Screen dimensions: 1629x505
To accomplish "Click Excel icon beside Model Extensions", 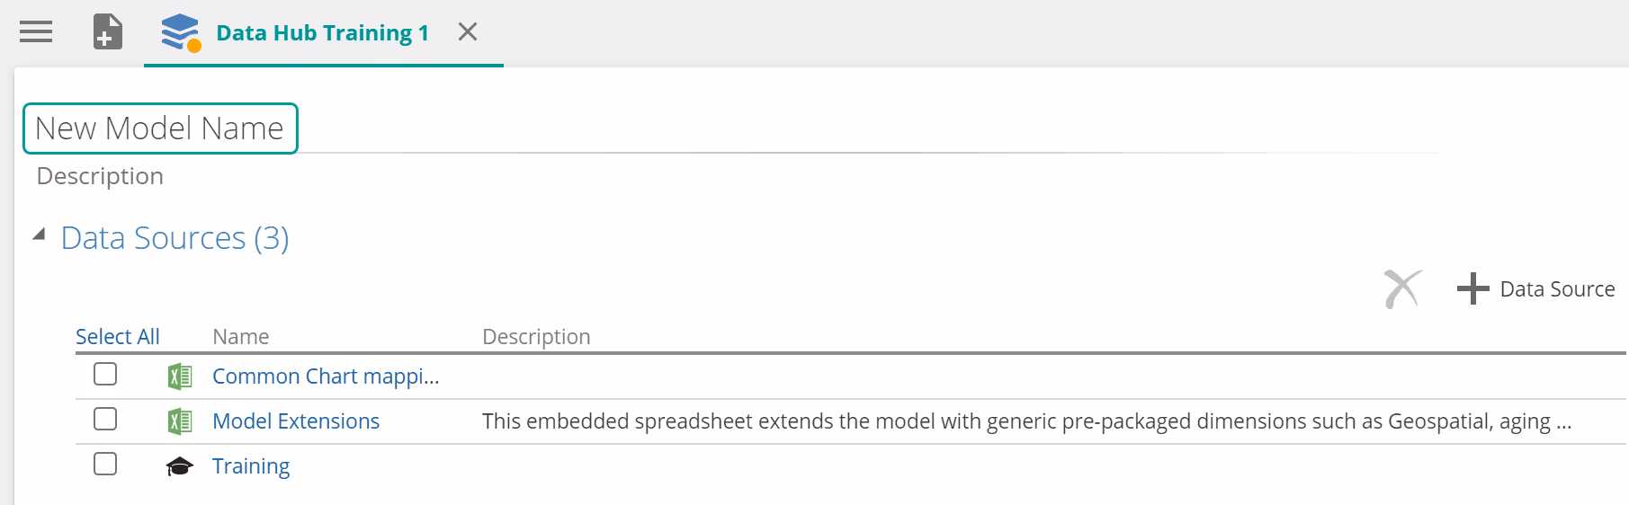I will (180, 421).
